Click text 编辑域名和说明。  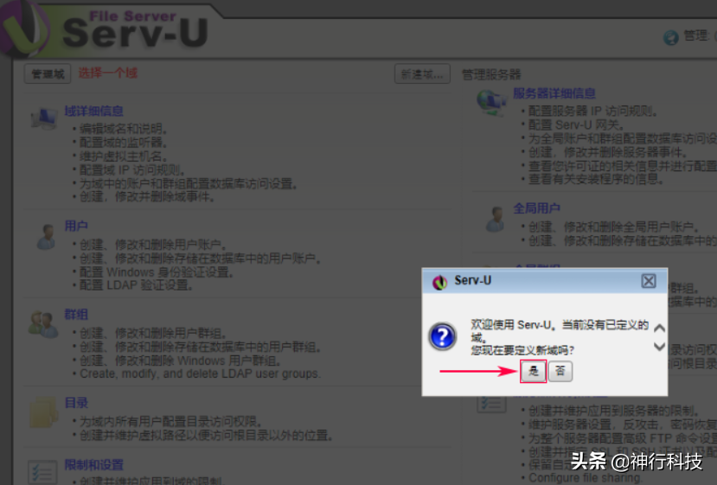point(124,129)
